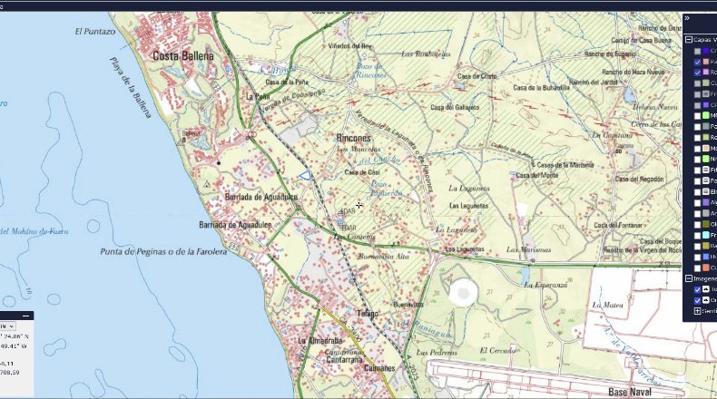Screen dimensions: 717x399
Task: Uncheck the Pa layer with pink swatch
Action: pyautogui.click(x=697, y=62)
